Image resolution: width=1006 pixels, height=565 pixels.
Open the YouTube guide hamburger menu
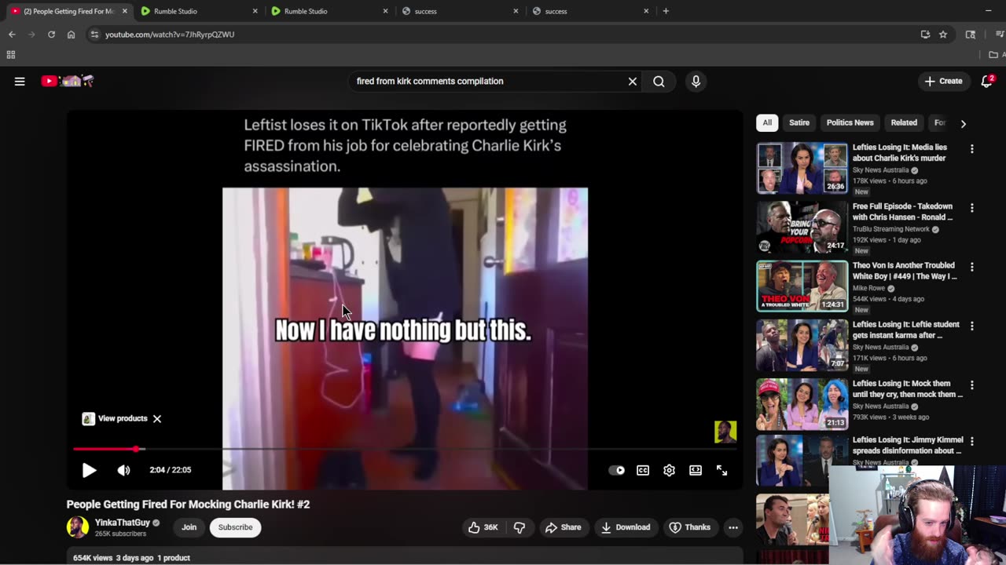(20, 81)
